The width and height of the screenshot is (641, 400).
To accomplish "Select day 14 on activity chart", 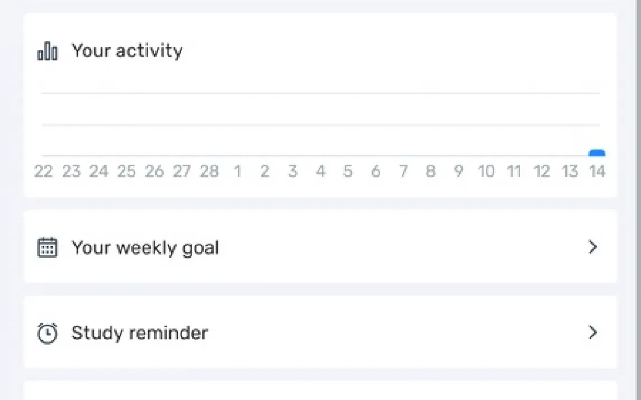I will click(x=597, y=171).
